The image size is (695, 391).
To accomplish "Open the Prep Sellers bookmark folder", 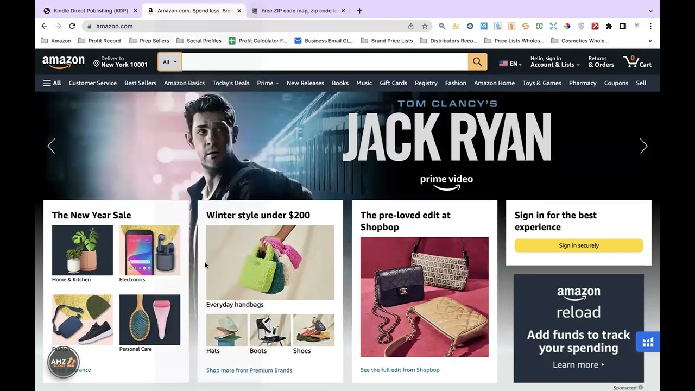I will click(x=149, y=41).
